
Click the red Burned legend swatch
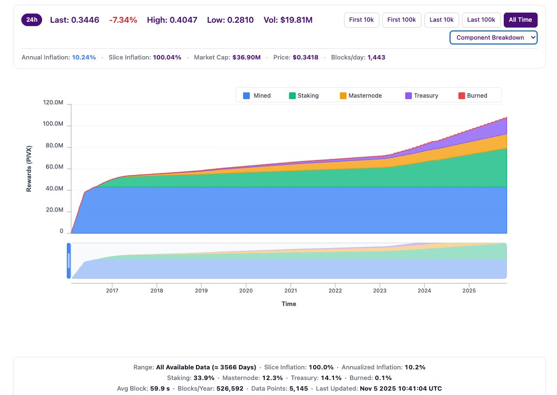tap(462, 96)
